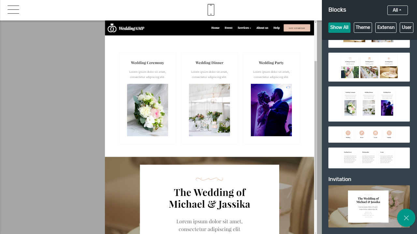This screenshot has height=234, width=417.
Task: Open the Help nav link
Action: (x=276, y=28)
